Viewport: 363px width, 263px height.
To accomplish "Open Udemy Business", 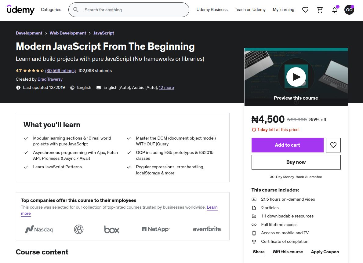I will 212,9.
